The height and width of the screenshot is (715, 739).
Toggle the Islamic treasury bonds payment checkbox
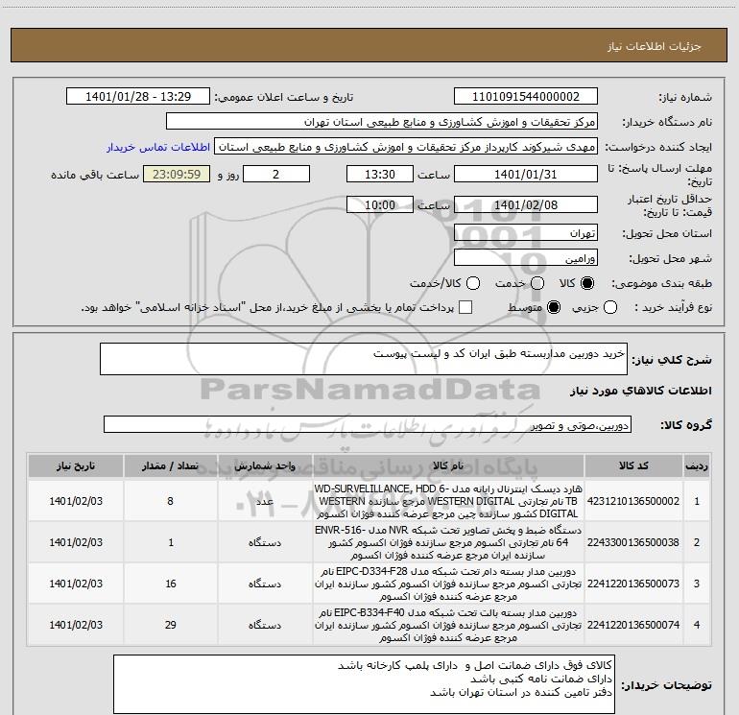[465, 307]
